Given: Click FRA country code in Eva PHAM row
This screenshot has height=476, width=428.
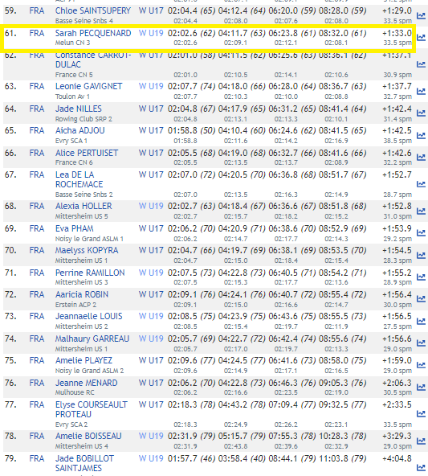Looking at the screenshot, I should coord(37,228).
